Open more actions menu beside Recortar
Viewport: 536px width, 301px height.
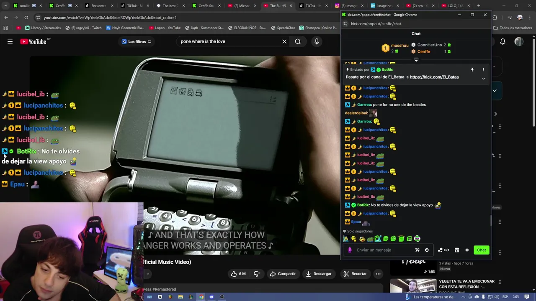(x=378, y=274)
